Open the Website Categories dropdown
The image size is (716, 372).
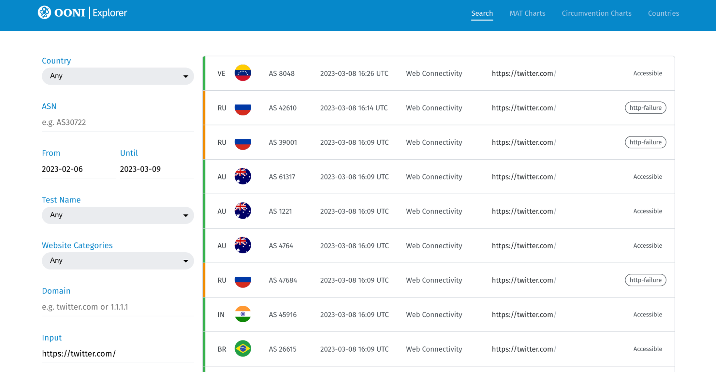[x=117, y=261]
